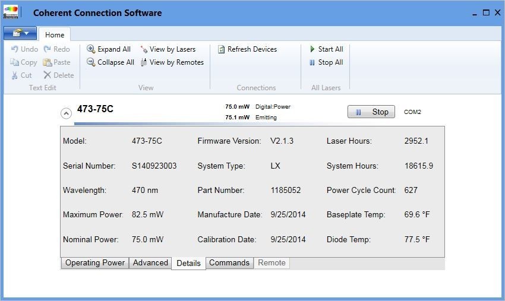This screenshot has width=505, height=301.
Task: Maximize the Coherent Connection window
Action: coord(486,12)
